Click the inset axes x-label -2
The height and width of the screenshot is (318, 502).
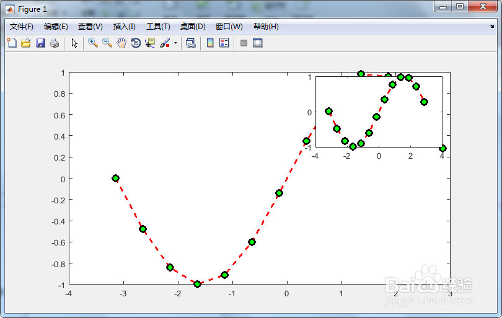click(x=346, y=156)
